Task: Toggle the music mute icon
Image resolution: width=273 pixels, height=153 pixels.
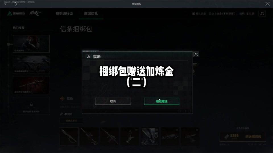Action: coord(262,14)
